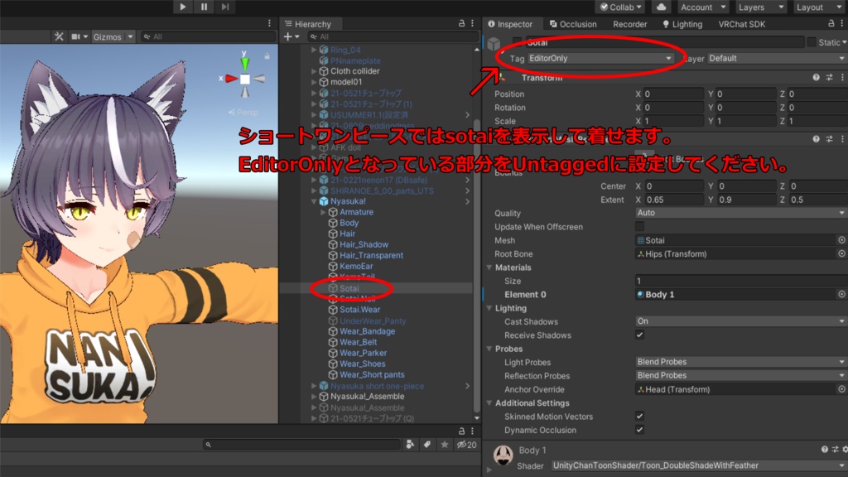Click the Body 1 material preview thumbnail
This screenshot has width=848, height=477.
click(x=503, y=455)
